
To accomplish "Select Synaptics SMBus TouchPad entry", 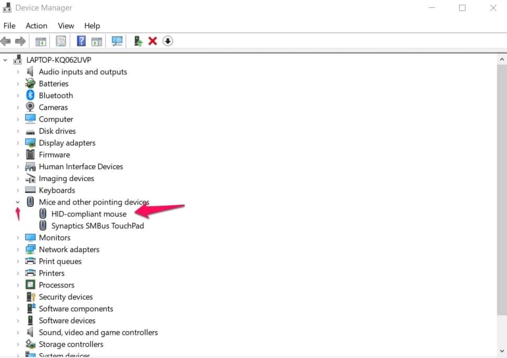I will point(98,226).
